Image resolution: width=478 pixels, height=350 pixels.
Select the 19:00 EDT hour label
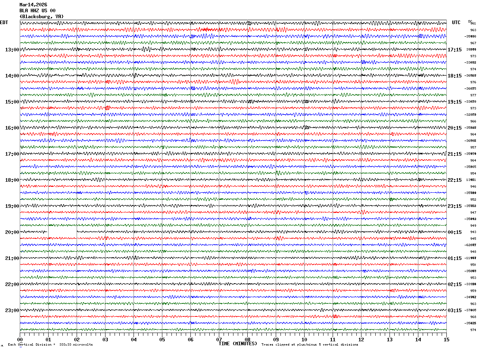pyautogui.click(x=12, y=206)
